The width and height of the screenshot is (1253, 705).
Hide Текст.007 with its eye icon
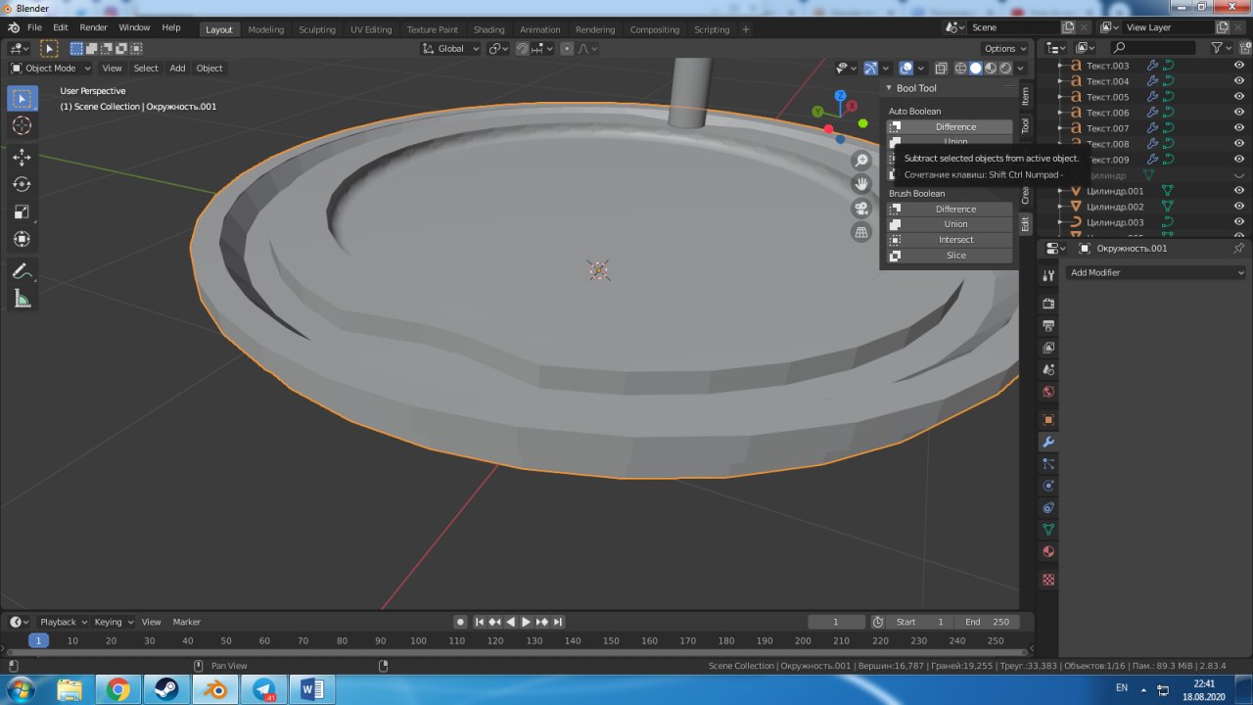point(1239,128)
